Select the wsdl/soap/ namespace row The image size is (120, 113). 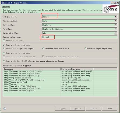point(60,88)
